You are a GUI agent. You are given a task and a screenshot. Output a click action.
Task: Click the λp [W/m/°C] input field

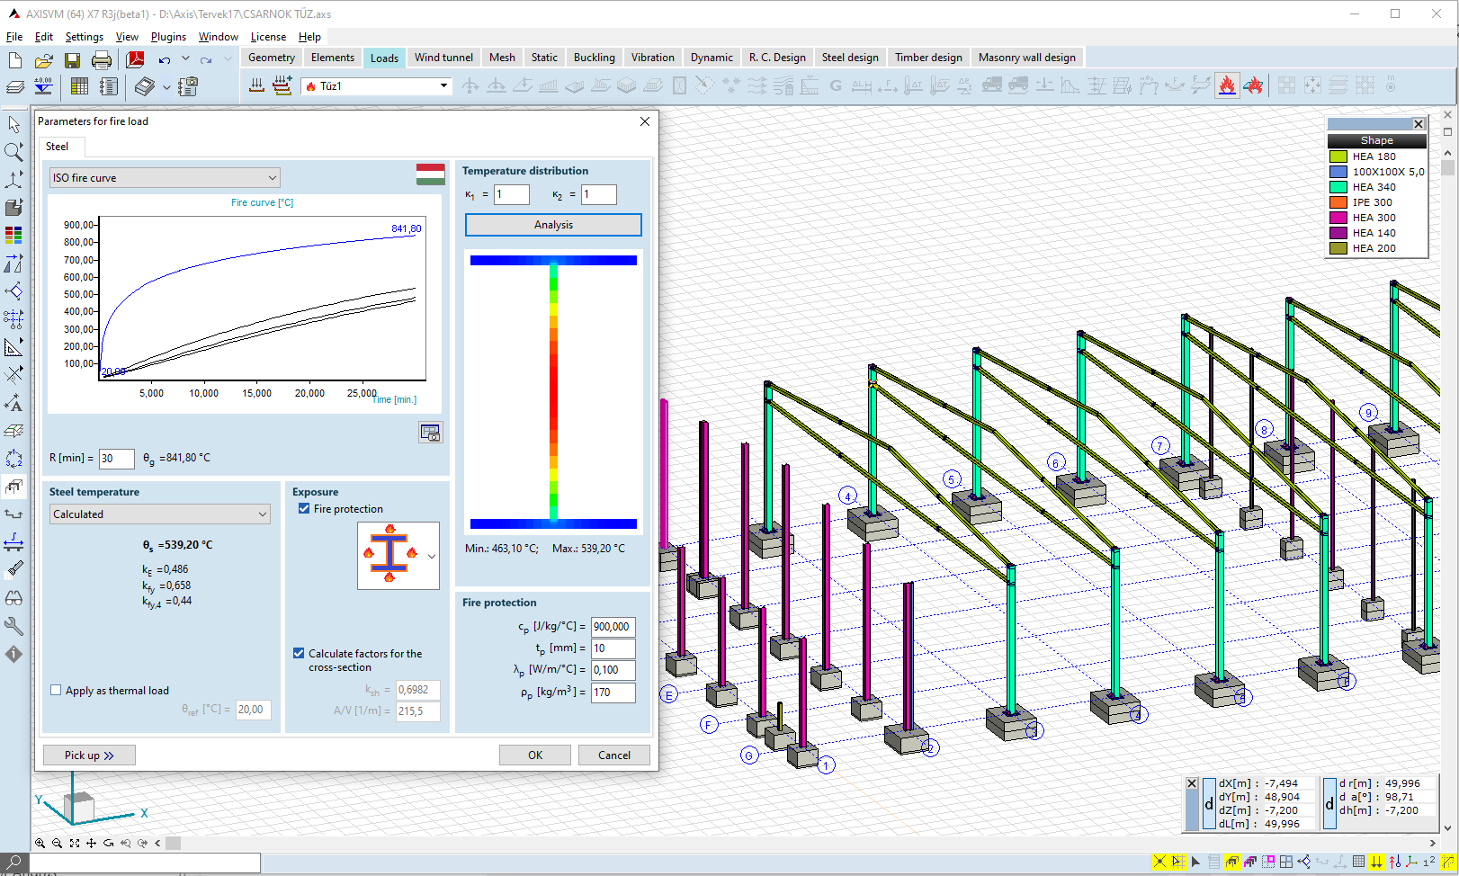pos(613,670)
